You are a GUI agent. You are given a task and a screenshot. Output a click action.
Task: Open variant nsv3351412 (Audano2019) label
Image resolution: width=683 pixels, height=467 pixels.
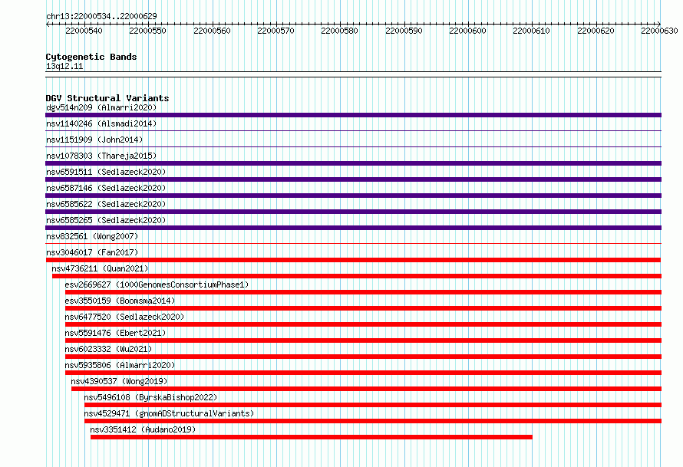(143, 429)
